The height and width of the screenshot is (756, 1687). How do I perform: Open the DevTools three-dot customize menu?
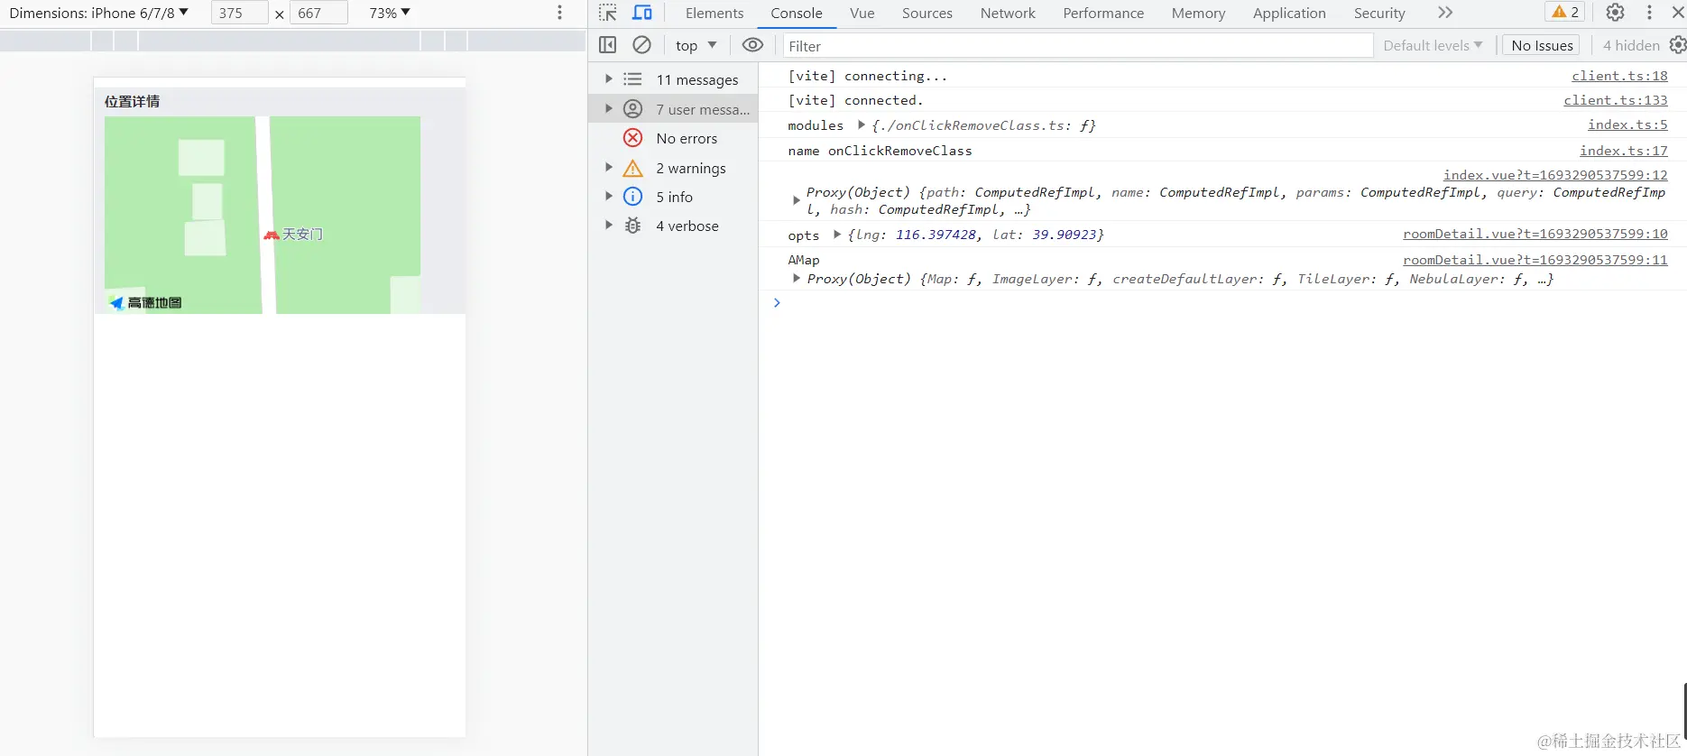pos(1649,13)
